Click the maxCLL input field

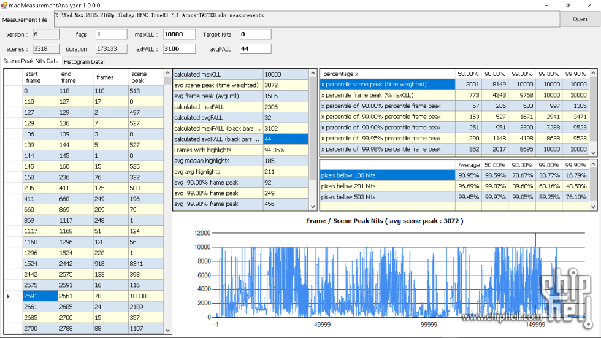[178, 34]
